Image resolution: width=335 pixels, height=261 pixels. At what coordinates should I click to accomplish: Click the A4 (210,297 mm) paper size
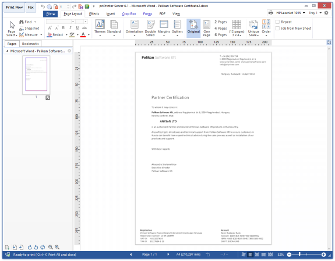pyautogui.click(x=188, y=255)
